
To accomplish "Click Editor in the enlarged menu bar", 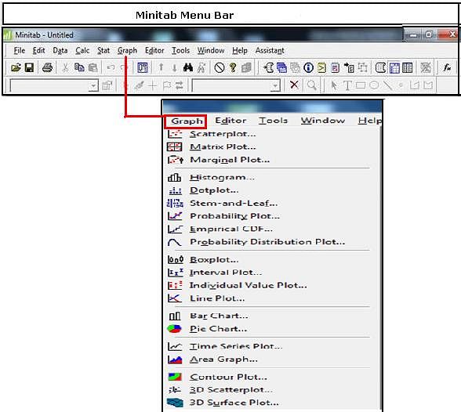I will (230, 121).
